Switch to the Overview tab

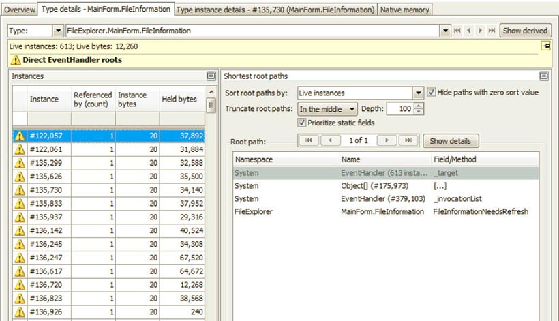point(20,10)
